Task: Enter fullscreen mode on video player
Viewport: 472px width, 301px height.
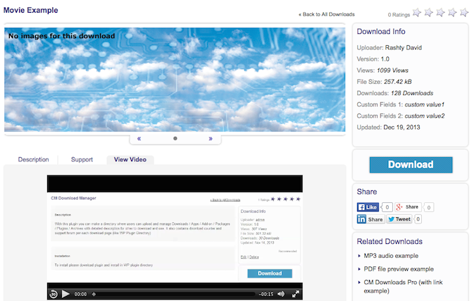Action: pos(296,294)
